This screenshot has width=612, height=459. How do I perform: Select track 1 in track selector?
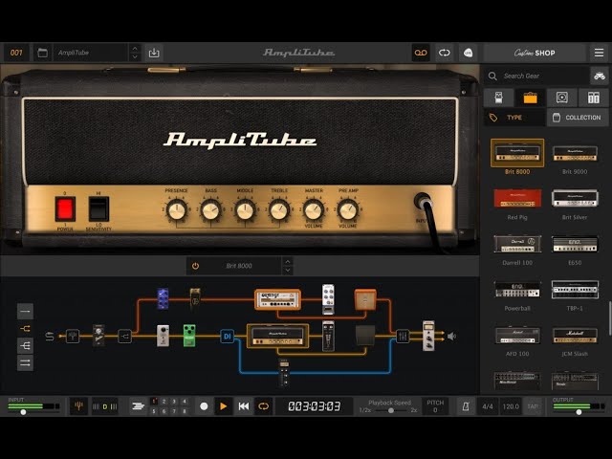point(154,402)
